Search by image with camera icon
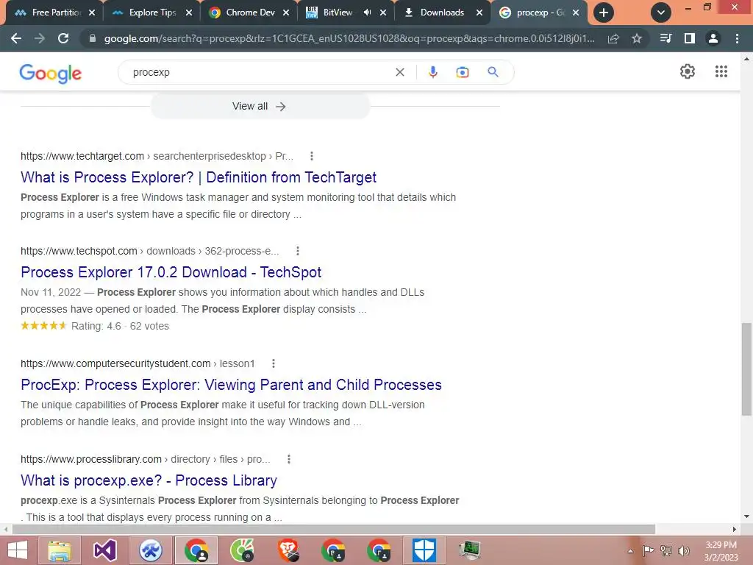 (x=463, y=72)
